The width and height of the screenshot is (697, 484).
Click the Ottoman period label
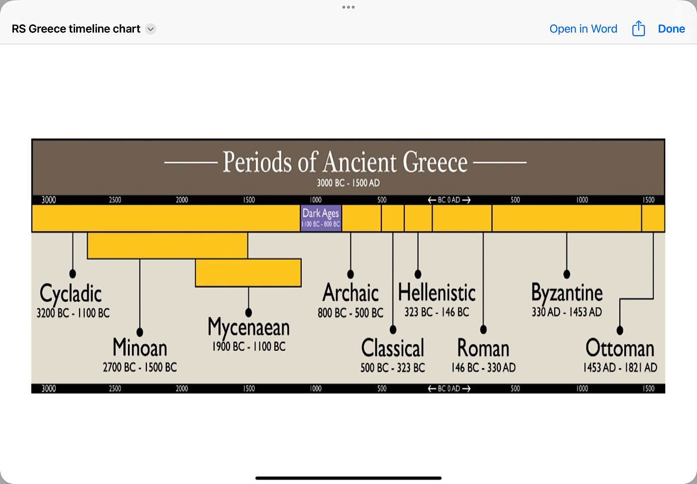point(620,348)
